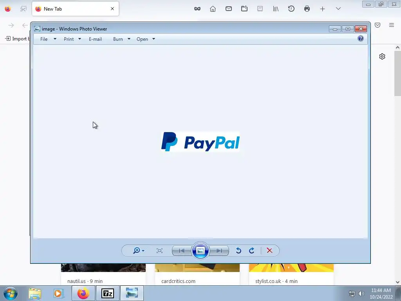Start the slide show button
This screenshot has width=401, height=301.
200,250
